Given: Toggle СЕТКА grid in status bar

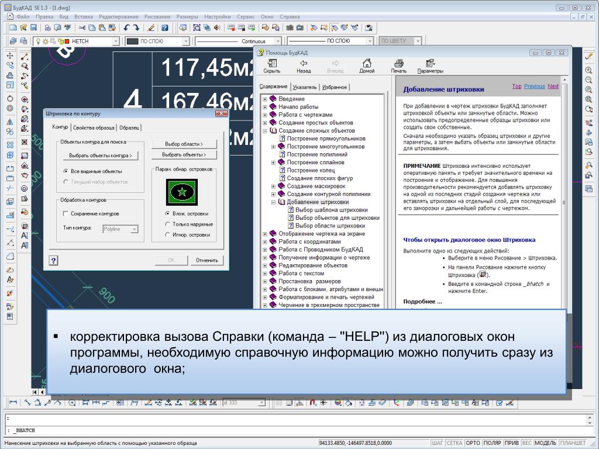Looking at the screenshot, I should (454, 443).
